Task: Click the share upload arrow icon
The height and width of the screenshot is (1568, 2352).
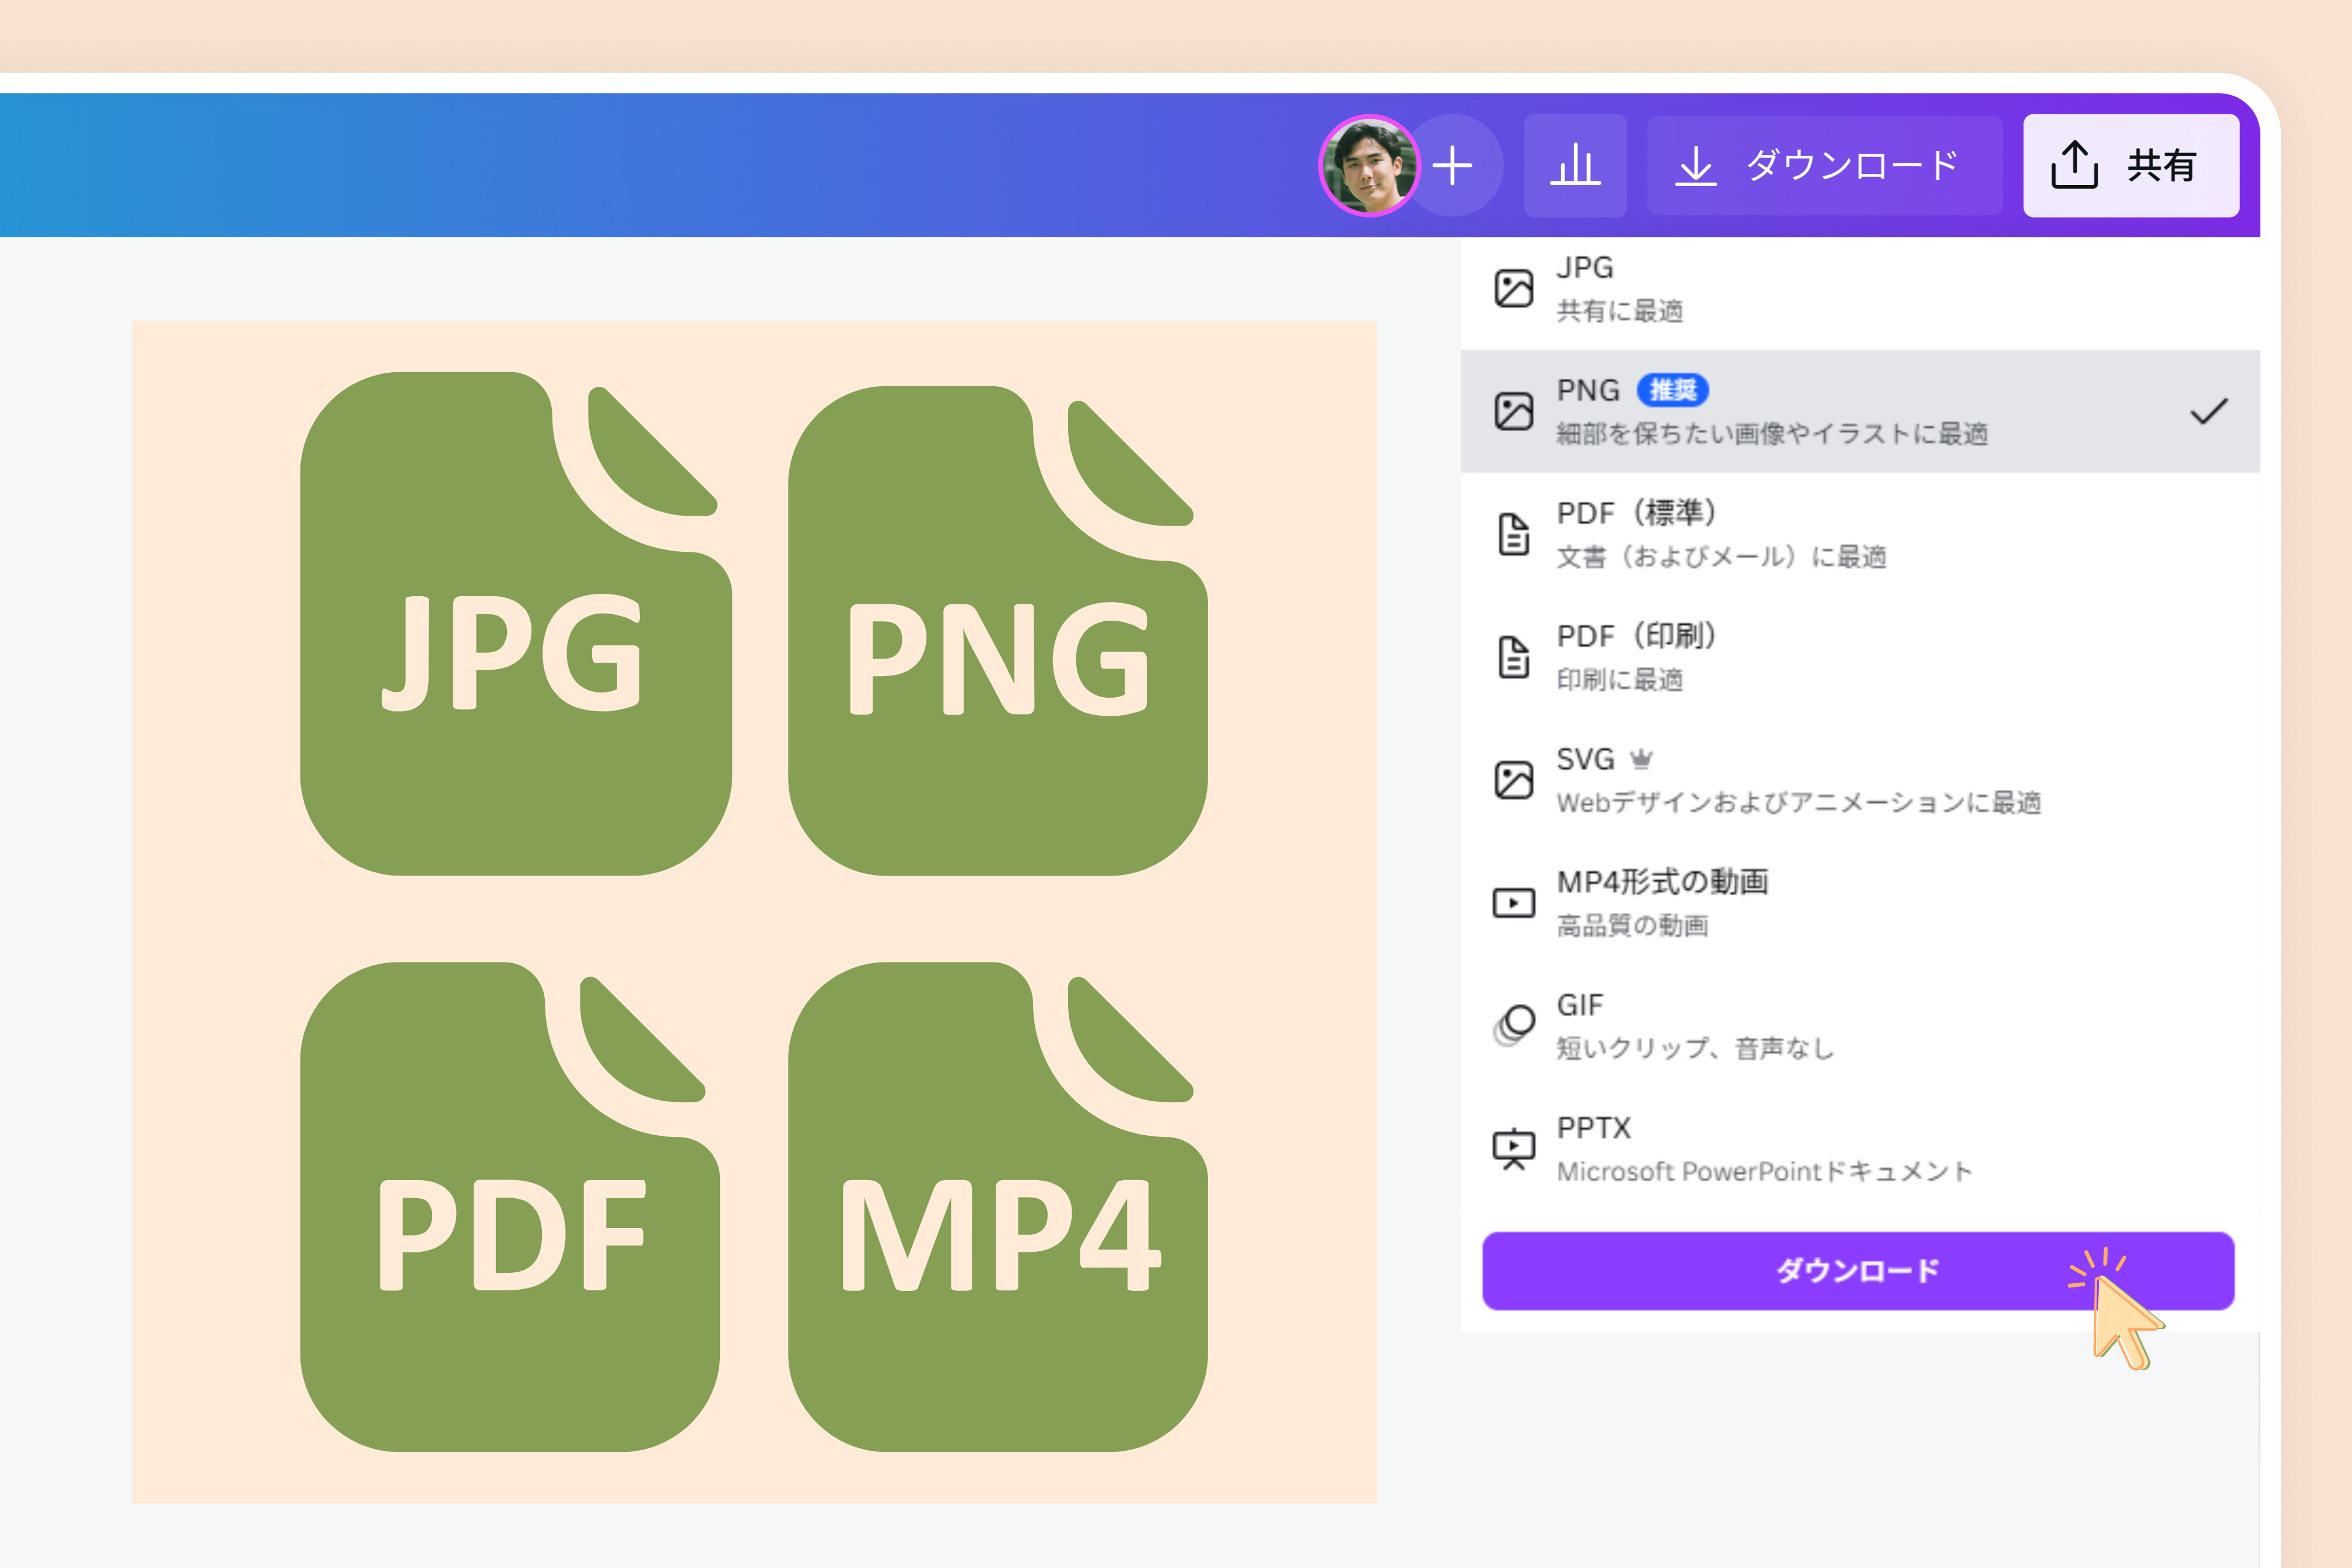Action: click(x=2075, y=164)
